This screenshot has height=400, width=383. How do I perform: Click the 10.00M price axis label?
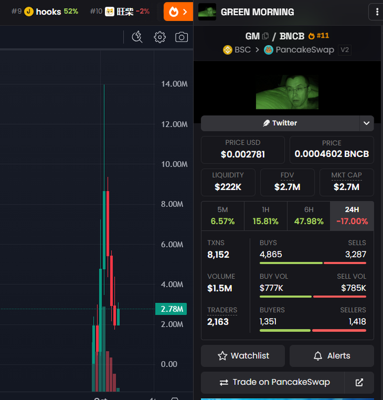174,164
